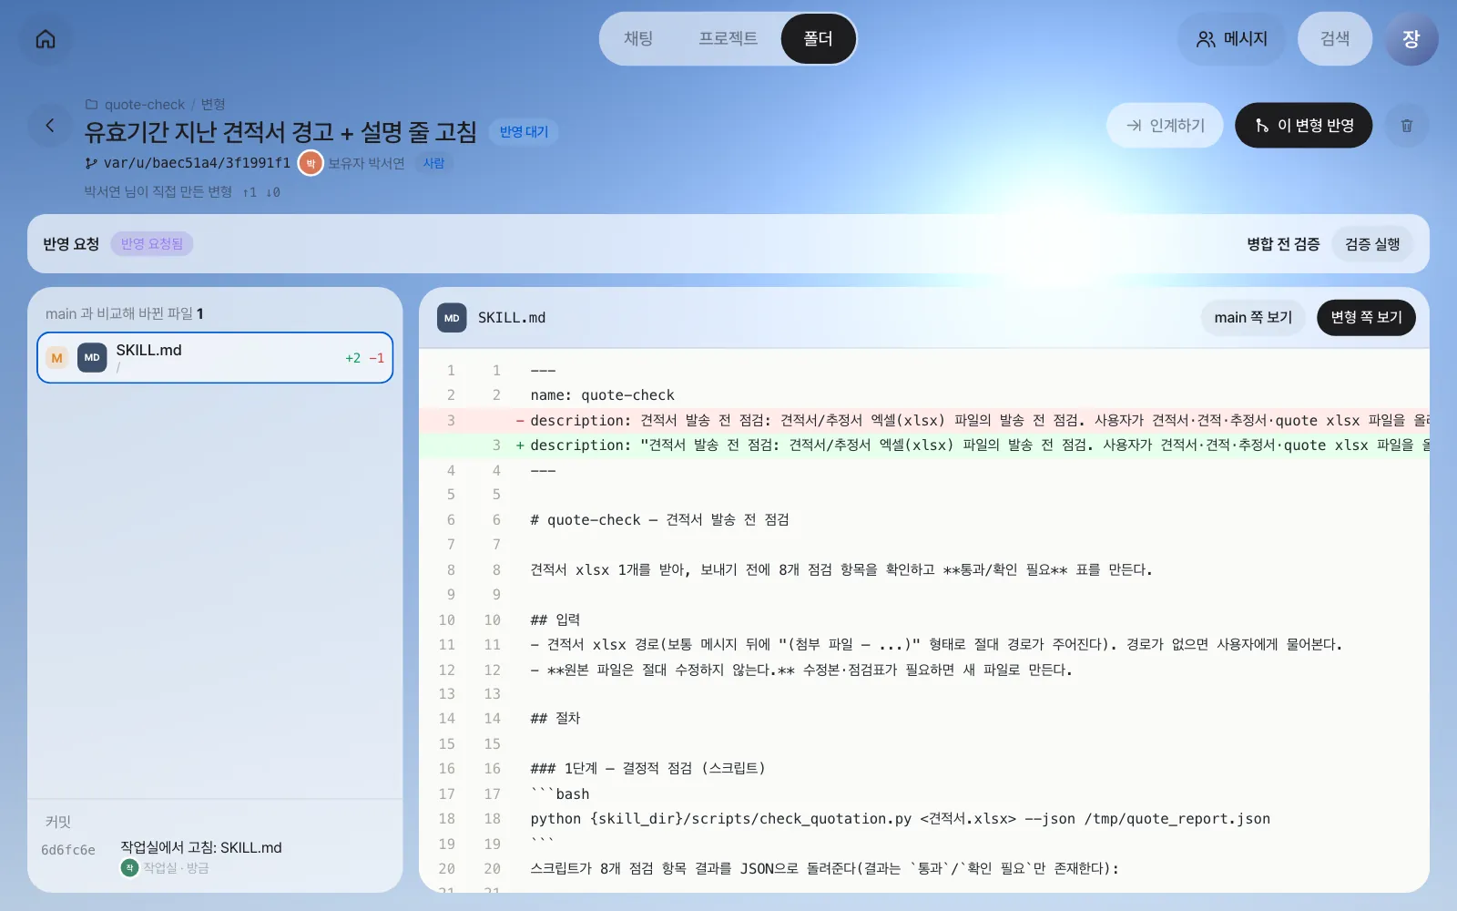Click the heading ## 절차 line

tap(555, 718)
